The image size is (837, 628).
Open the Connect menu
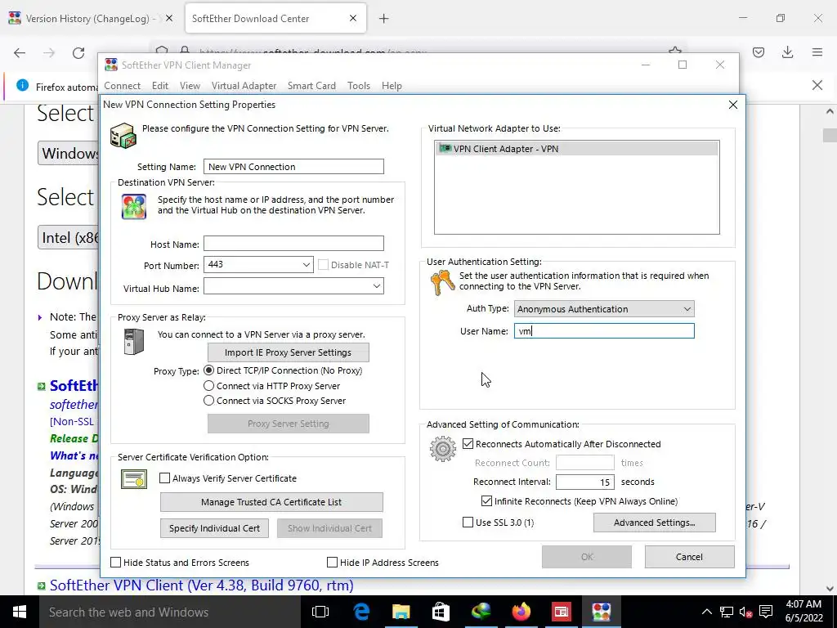coord(123,85)
